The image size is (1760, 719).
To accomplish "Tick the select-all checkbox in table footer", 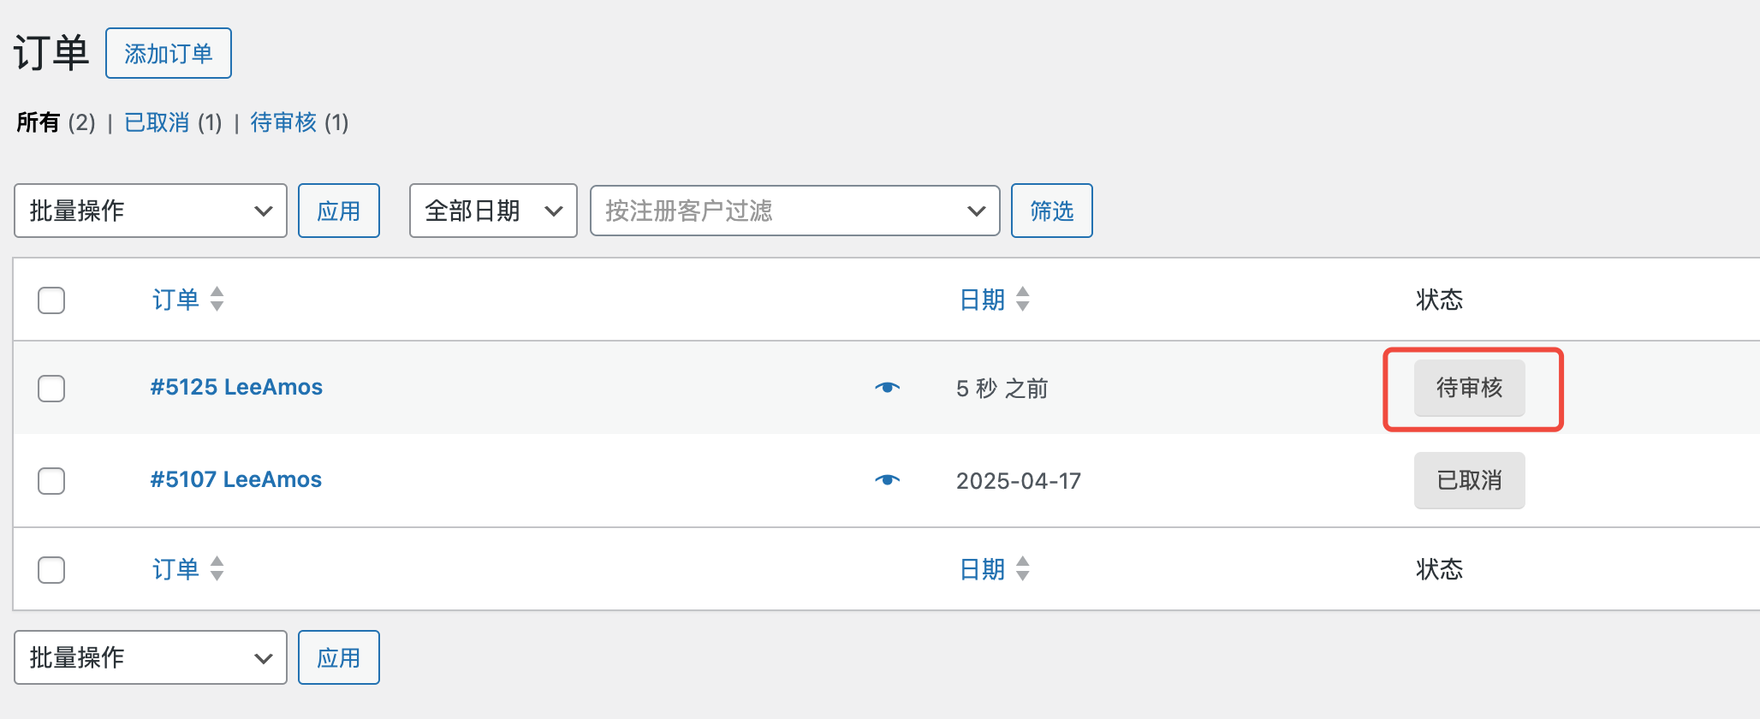I will 51,570.
